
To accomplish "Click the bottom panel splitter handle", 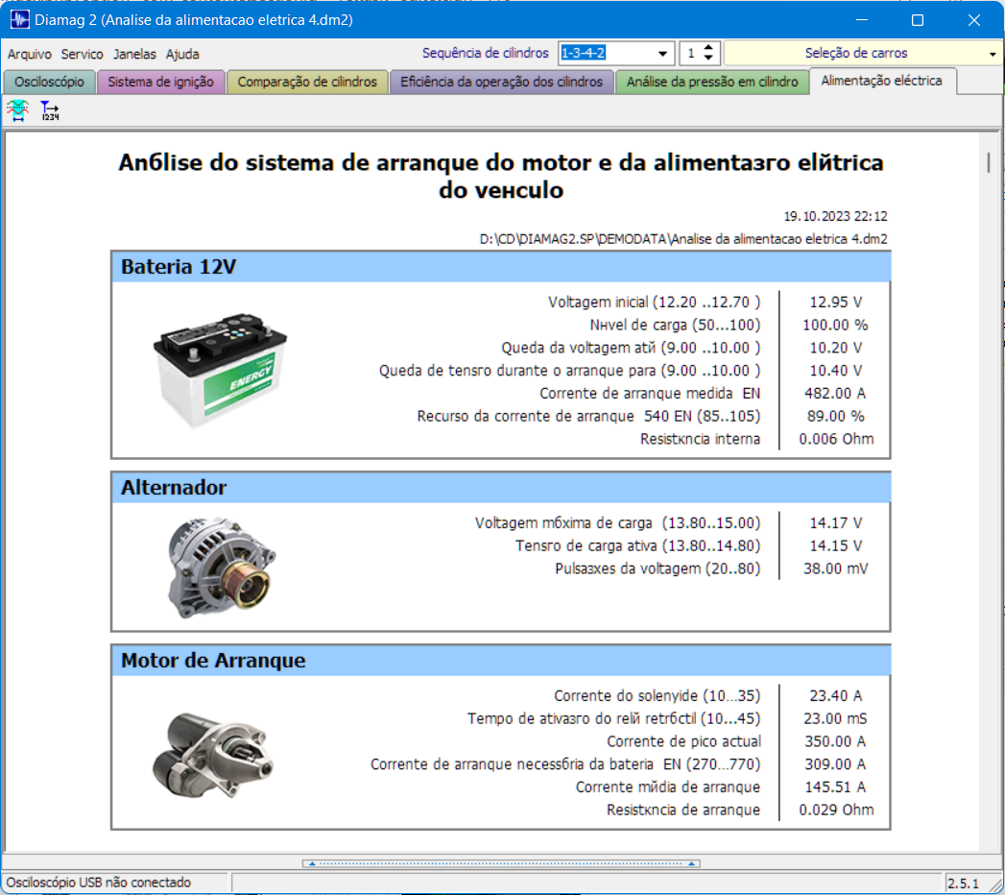I will (501, 863).
